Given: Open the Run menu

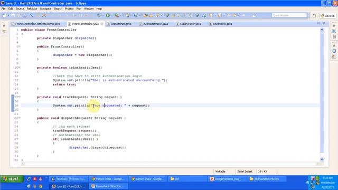Looking at the screenshot, I should 79,9.
